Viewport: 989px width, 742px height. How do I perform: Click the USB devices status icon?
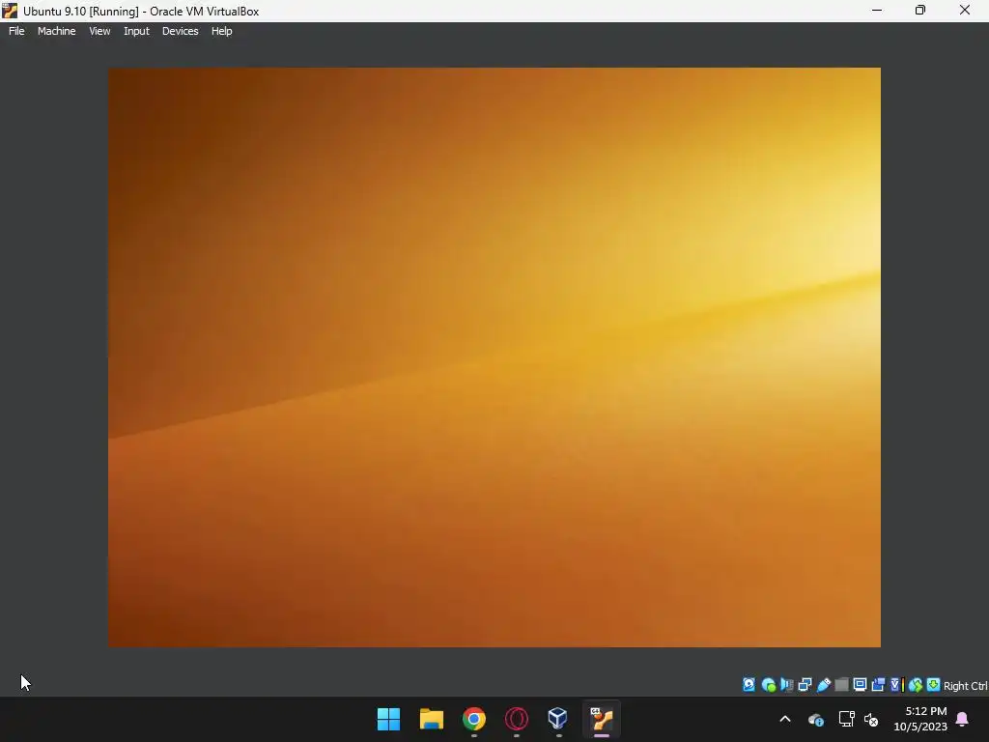(823, 685)
